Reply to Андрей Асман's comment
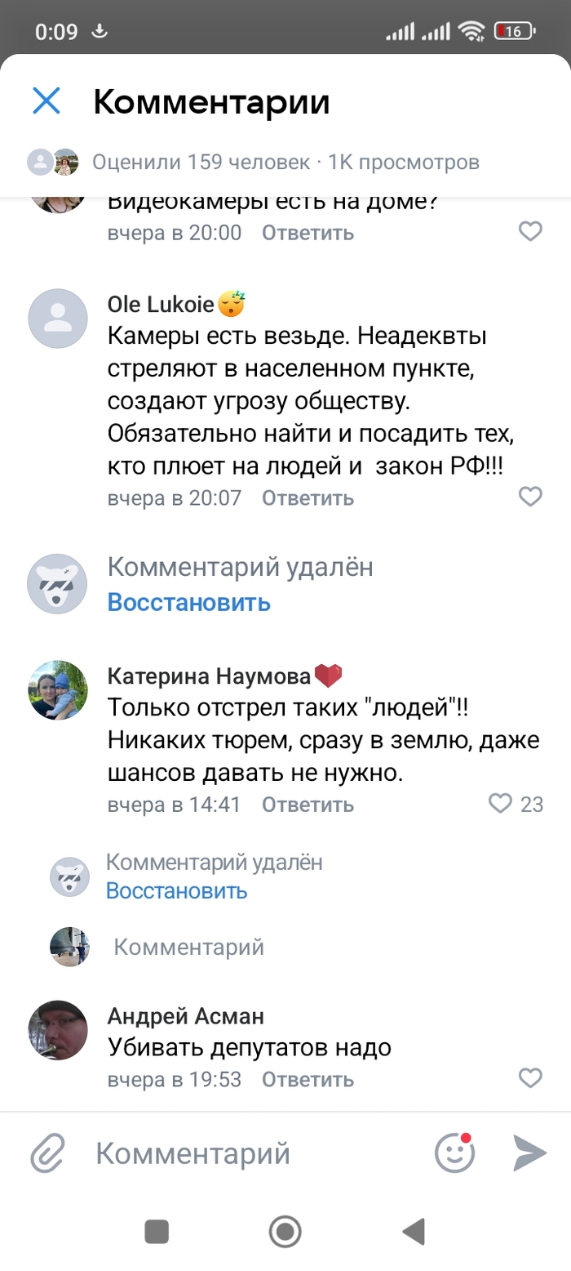 (308, 1079)
